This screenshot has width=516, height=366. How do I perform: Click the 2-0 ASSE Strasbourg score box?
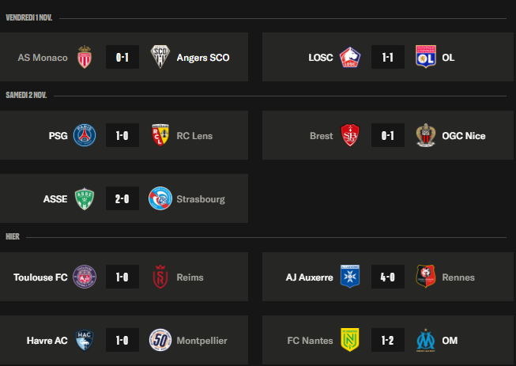[122, 198]
